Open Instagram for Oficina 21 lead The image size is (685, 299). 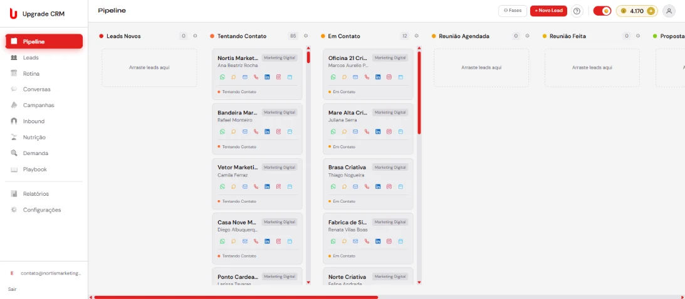click(389, 77)
